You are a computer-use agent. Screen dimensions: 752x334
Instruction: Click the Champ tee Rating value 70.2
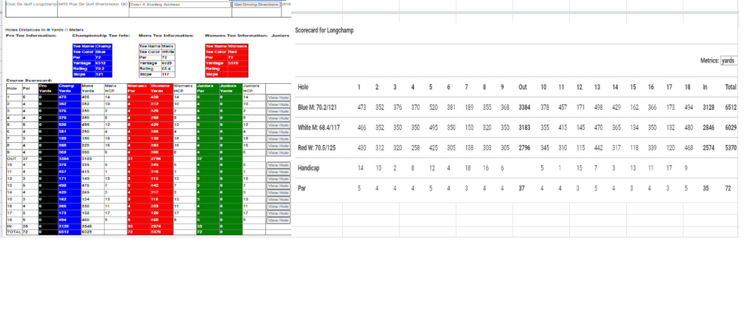(x=103, y=69)
